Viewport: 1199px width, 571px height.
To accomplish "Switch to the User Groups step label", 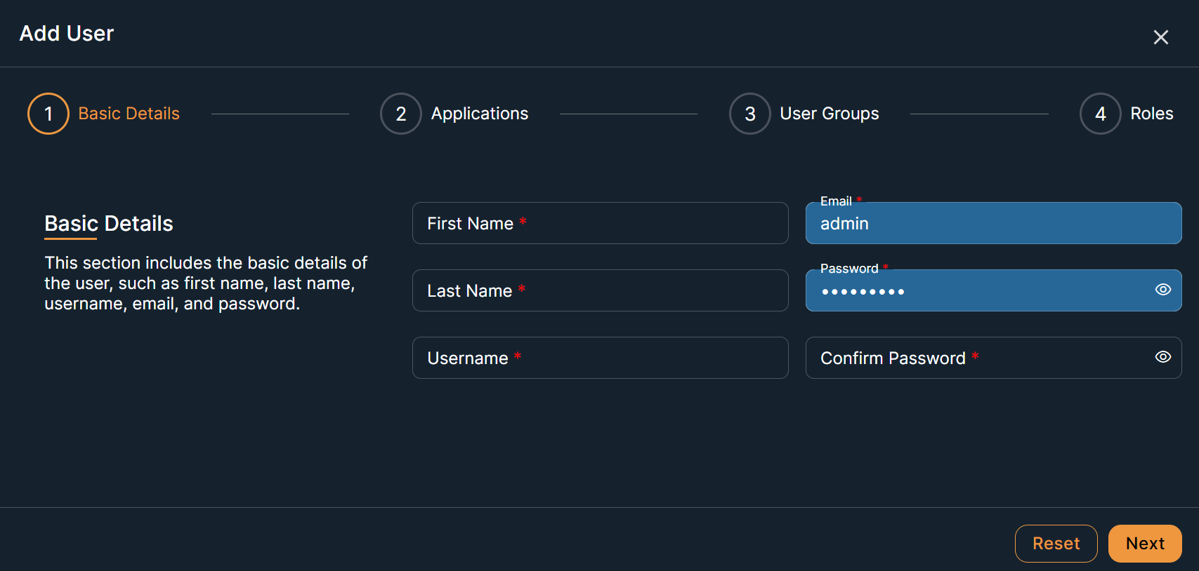I will pos(829,114).
